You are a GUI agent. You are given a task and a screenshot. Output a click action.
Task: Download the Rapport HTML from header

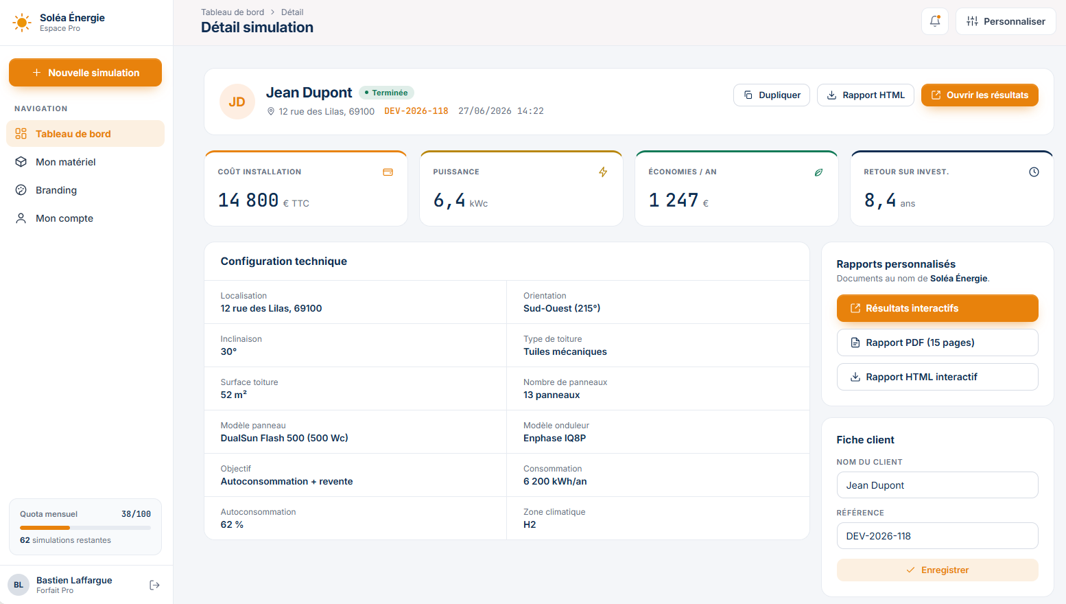click(x=866, y=95)
